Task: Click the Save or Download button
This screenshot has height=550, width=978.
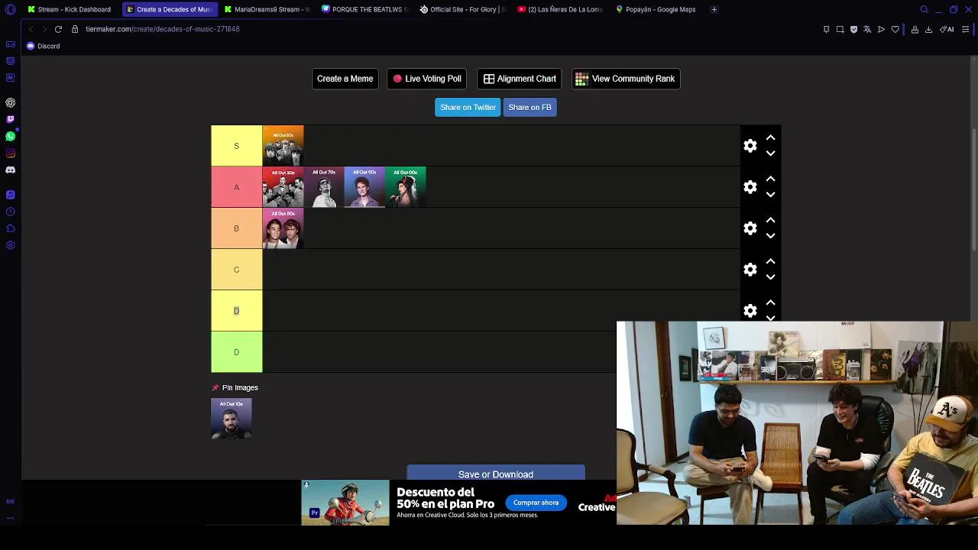Action: point(496,473)
